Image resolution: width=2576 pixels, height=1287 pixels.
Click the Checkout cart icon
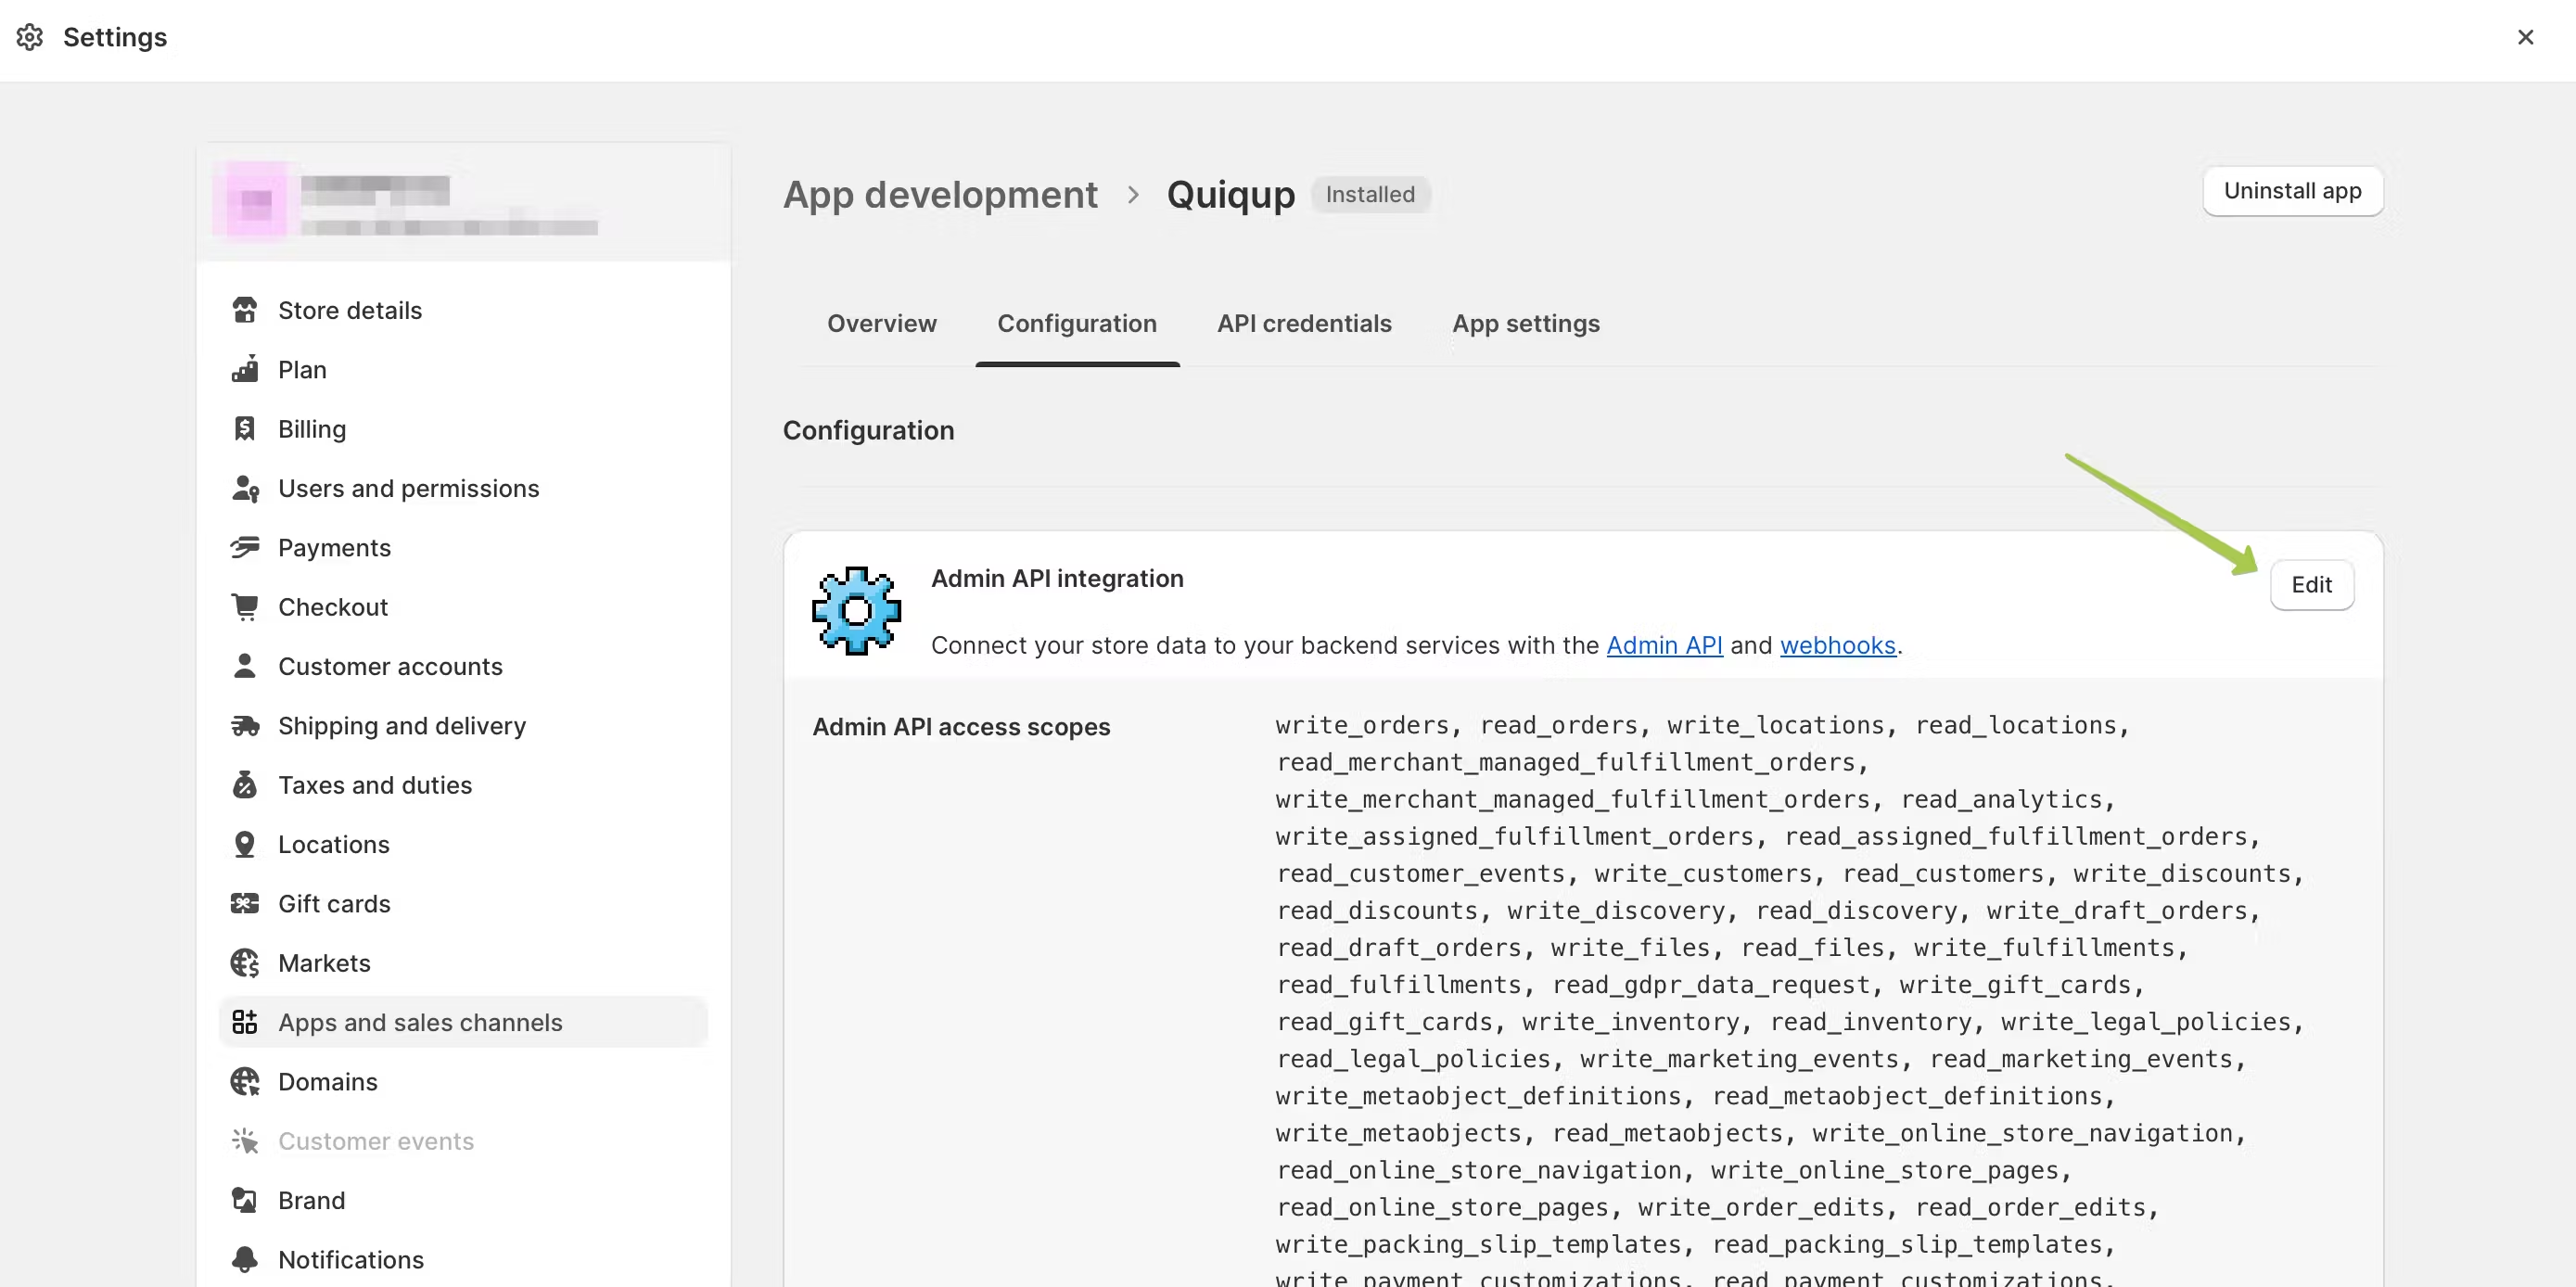pos(244,607)
